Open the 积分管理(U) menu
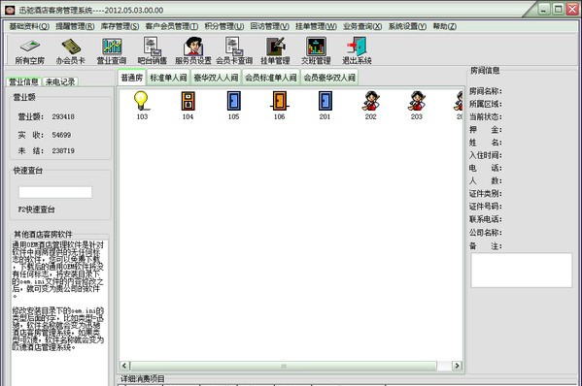Viewport: 582px width, 386px height. 224,26
